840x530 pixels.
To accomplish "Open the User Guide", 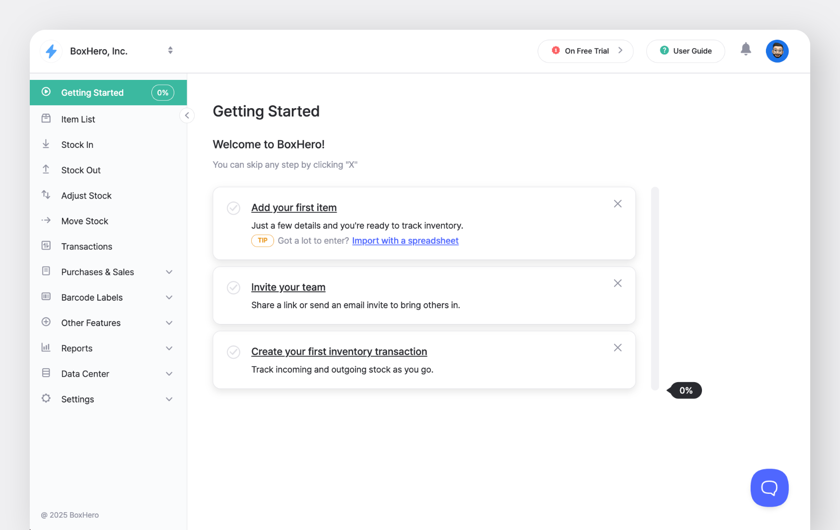I will coord(686,51).
